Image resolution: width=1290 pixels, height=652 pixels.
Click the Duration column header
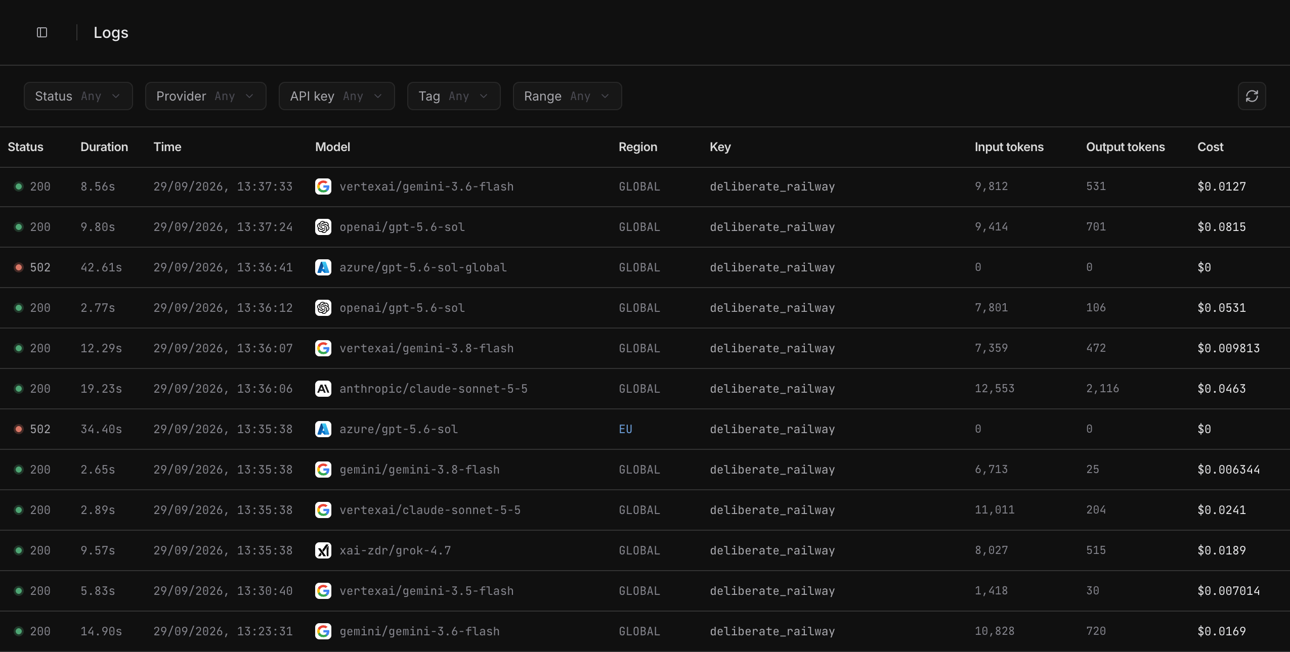[x=104, y=147]
